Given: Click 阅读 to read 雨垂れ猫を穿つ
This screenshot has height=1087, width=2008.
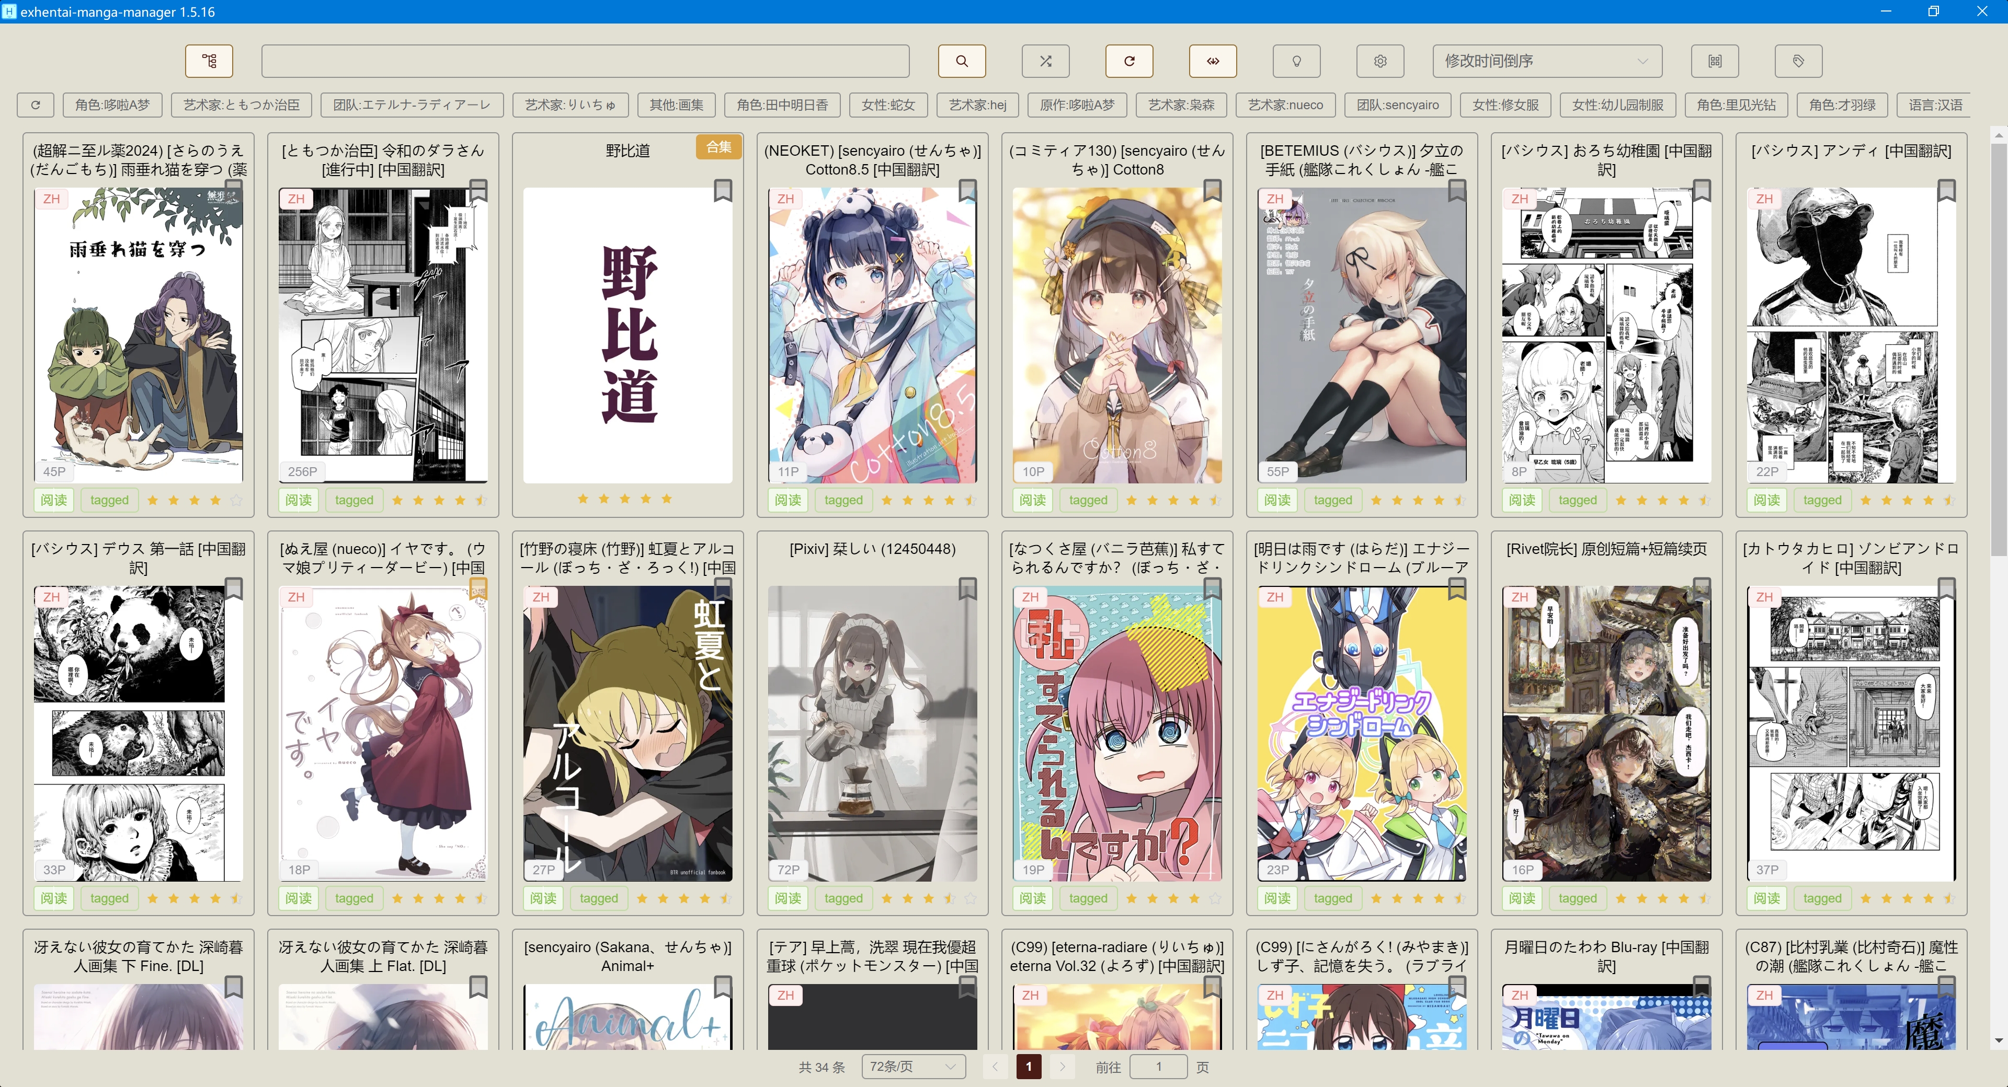Looking at the screenshot, I should 53,500.
